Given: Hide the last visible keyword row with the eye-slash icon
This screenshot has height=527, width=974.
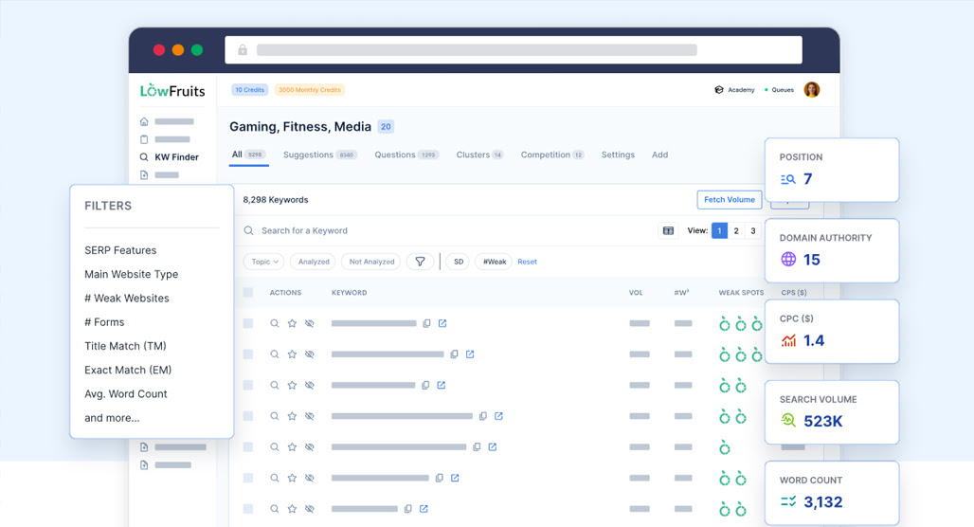Looking at the screenshot, I should coord(309,509).
